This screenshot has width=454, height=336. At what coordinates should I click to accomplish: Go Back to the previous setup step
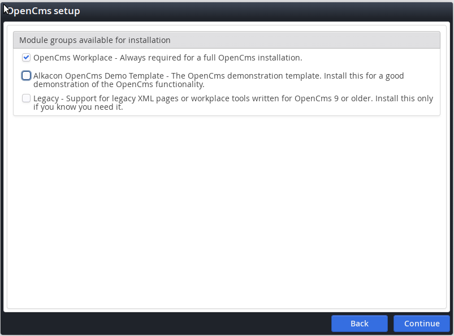(x=359, y=324)
